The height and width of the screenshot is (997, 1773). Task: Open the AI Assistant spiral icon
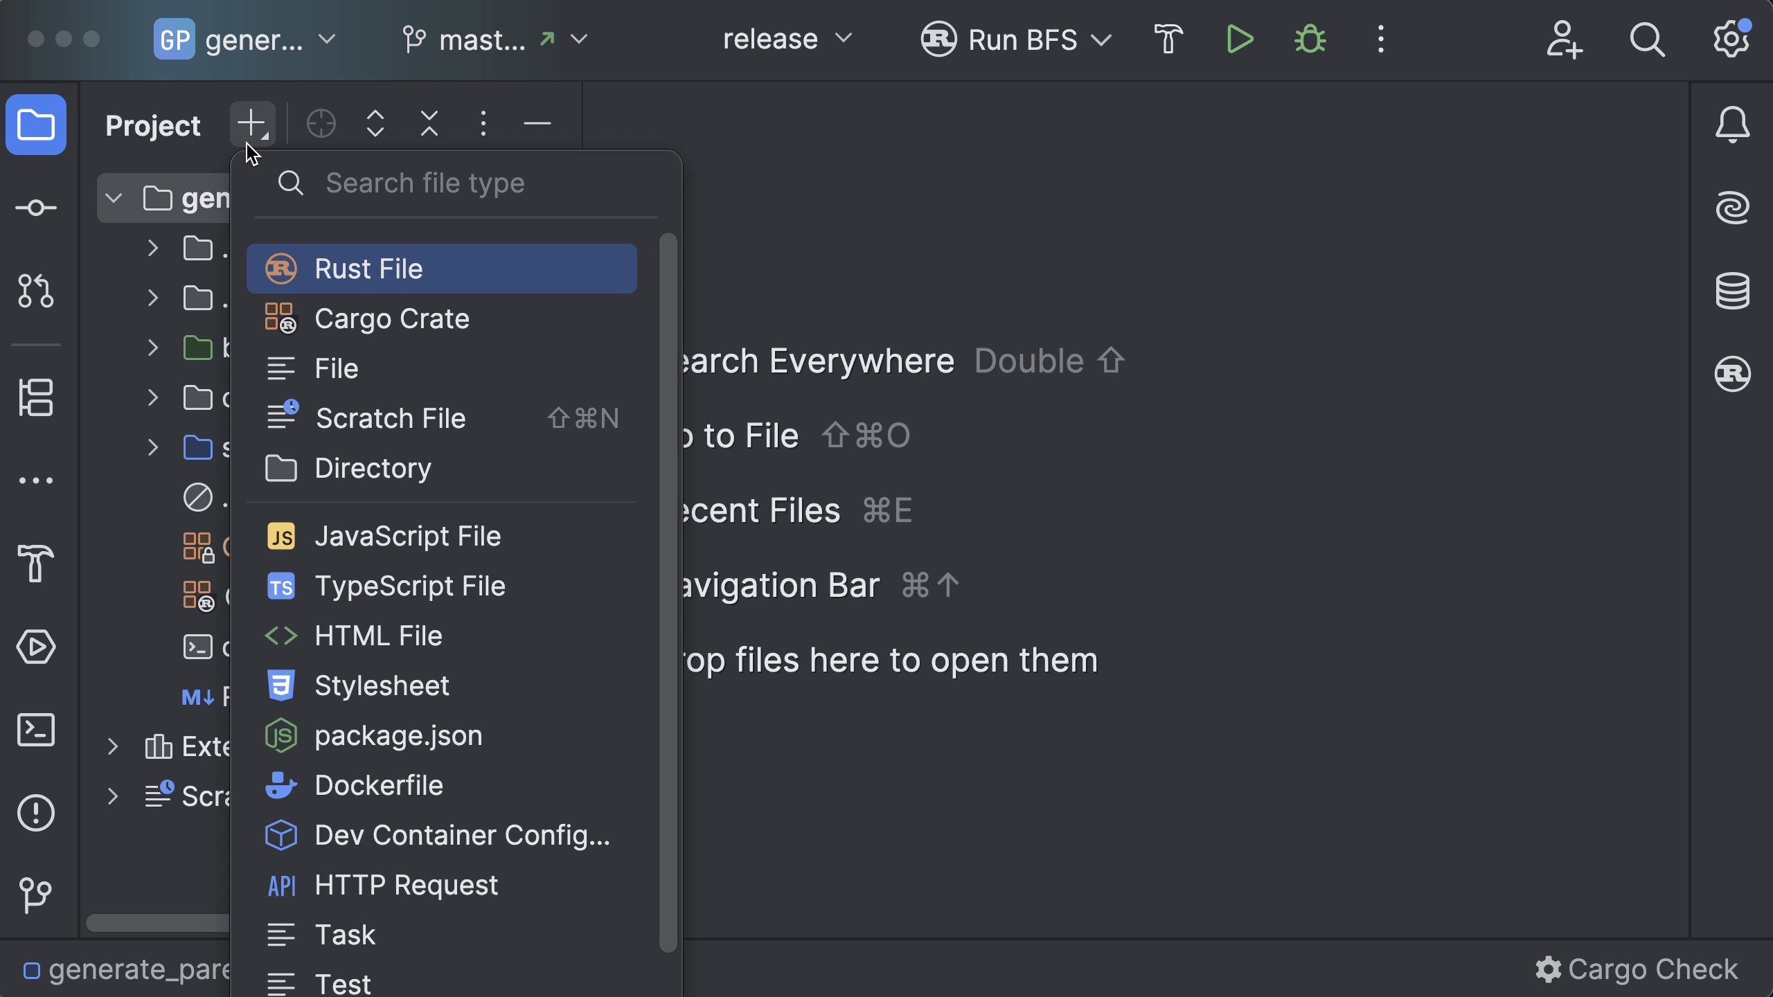click(1732, 208)
